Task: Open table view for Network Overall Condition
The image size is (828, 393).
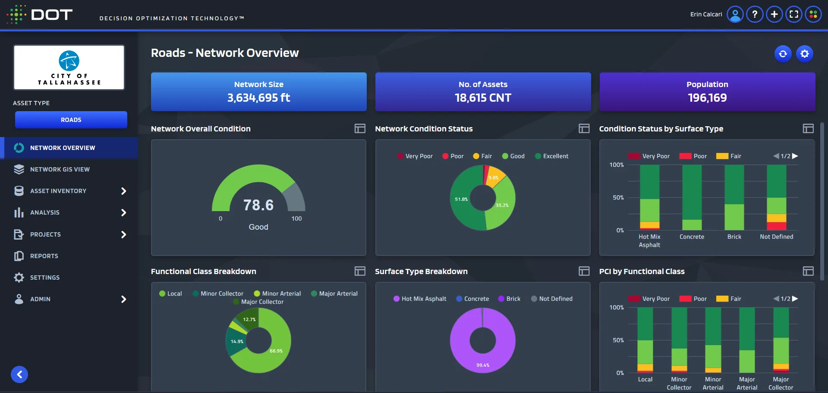Action: point(360,128)
